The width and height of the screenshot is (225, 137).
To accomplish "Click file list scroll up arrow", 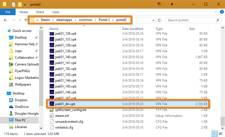I will (x=222, y=28).
